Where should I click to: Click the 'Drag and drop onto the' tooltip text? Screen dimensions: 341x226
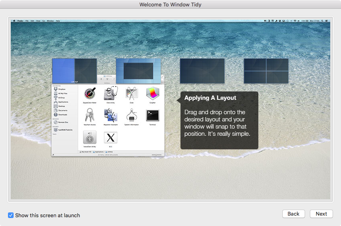pyautogui.click(x=215, y=112)
